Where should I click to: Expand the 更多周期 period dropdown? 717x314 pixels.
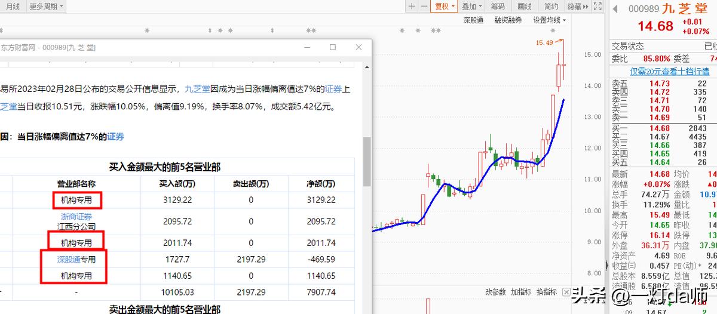[x=46, y=7]
